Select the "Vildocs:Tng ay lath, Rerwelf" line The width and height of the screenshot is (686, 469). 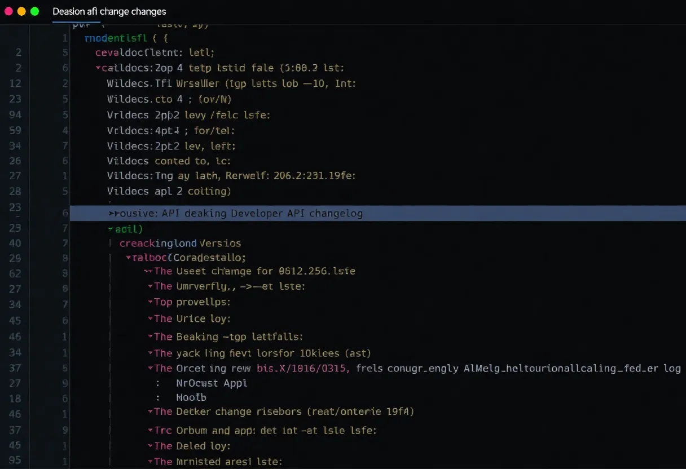pos(231,176)
